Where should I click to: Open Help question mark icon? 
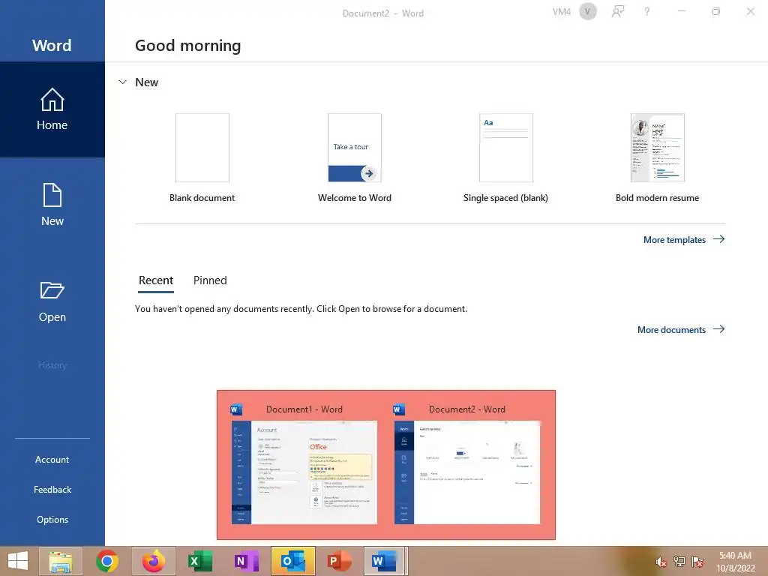[647, 12]
